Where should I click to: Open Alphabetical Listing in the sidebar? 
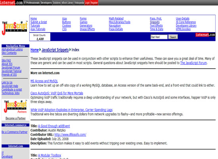pyautogui.click(x=12, y=49)
